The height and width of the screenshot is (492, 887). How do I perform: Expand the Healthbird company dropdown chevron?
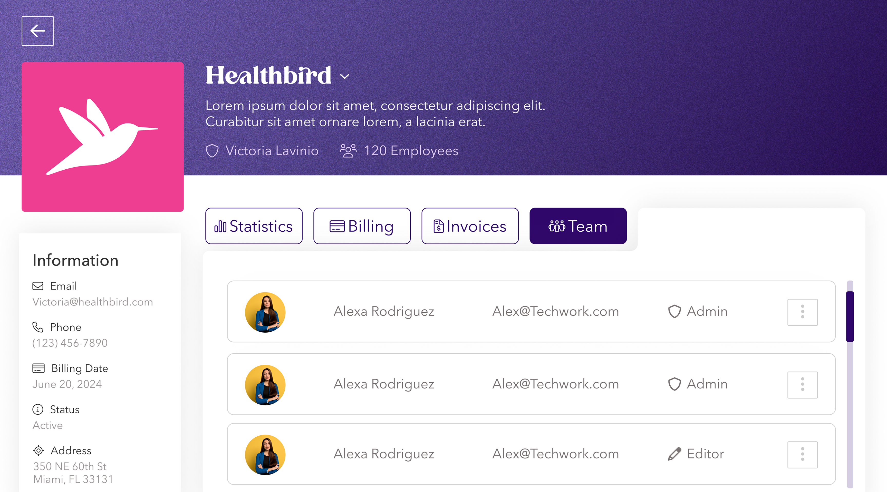345,76
